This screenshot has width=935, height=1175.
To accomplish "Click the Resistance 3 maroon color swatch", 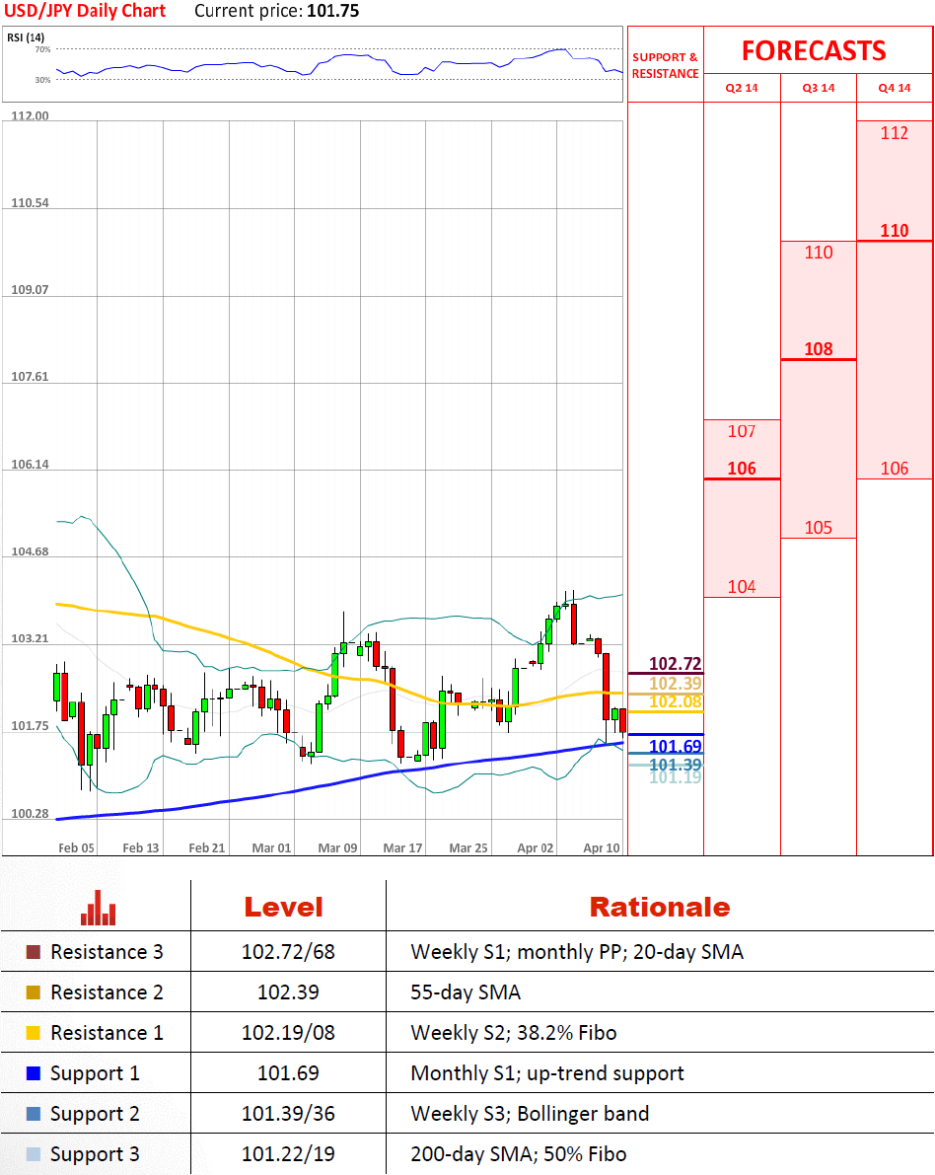I will (33, 952).
